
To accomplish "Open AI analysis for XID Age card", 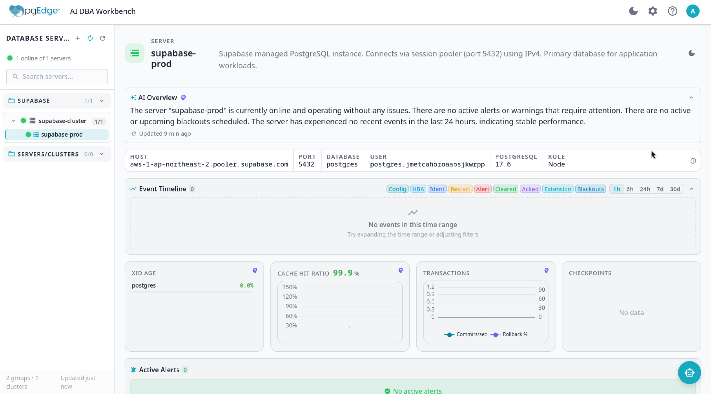I will click(255, 270).
